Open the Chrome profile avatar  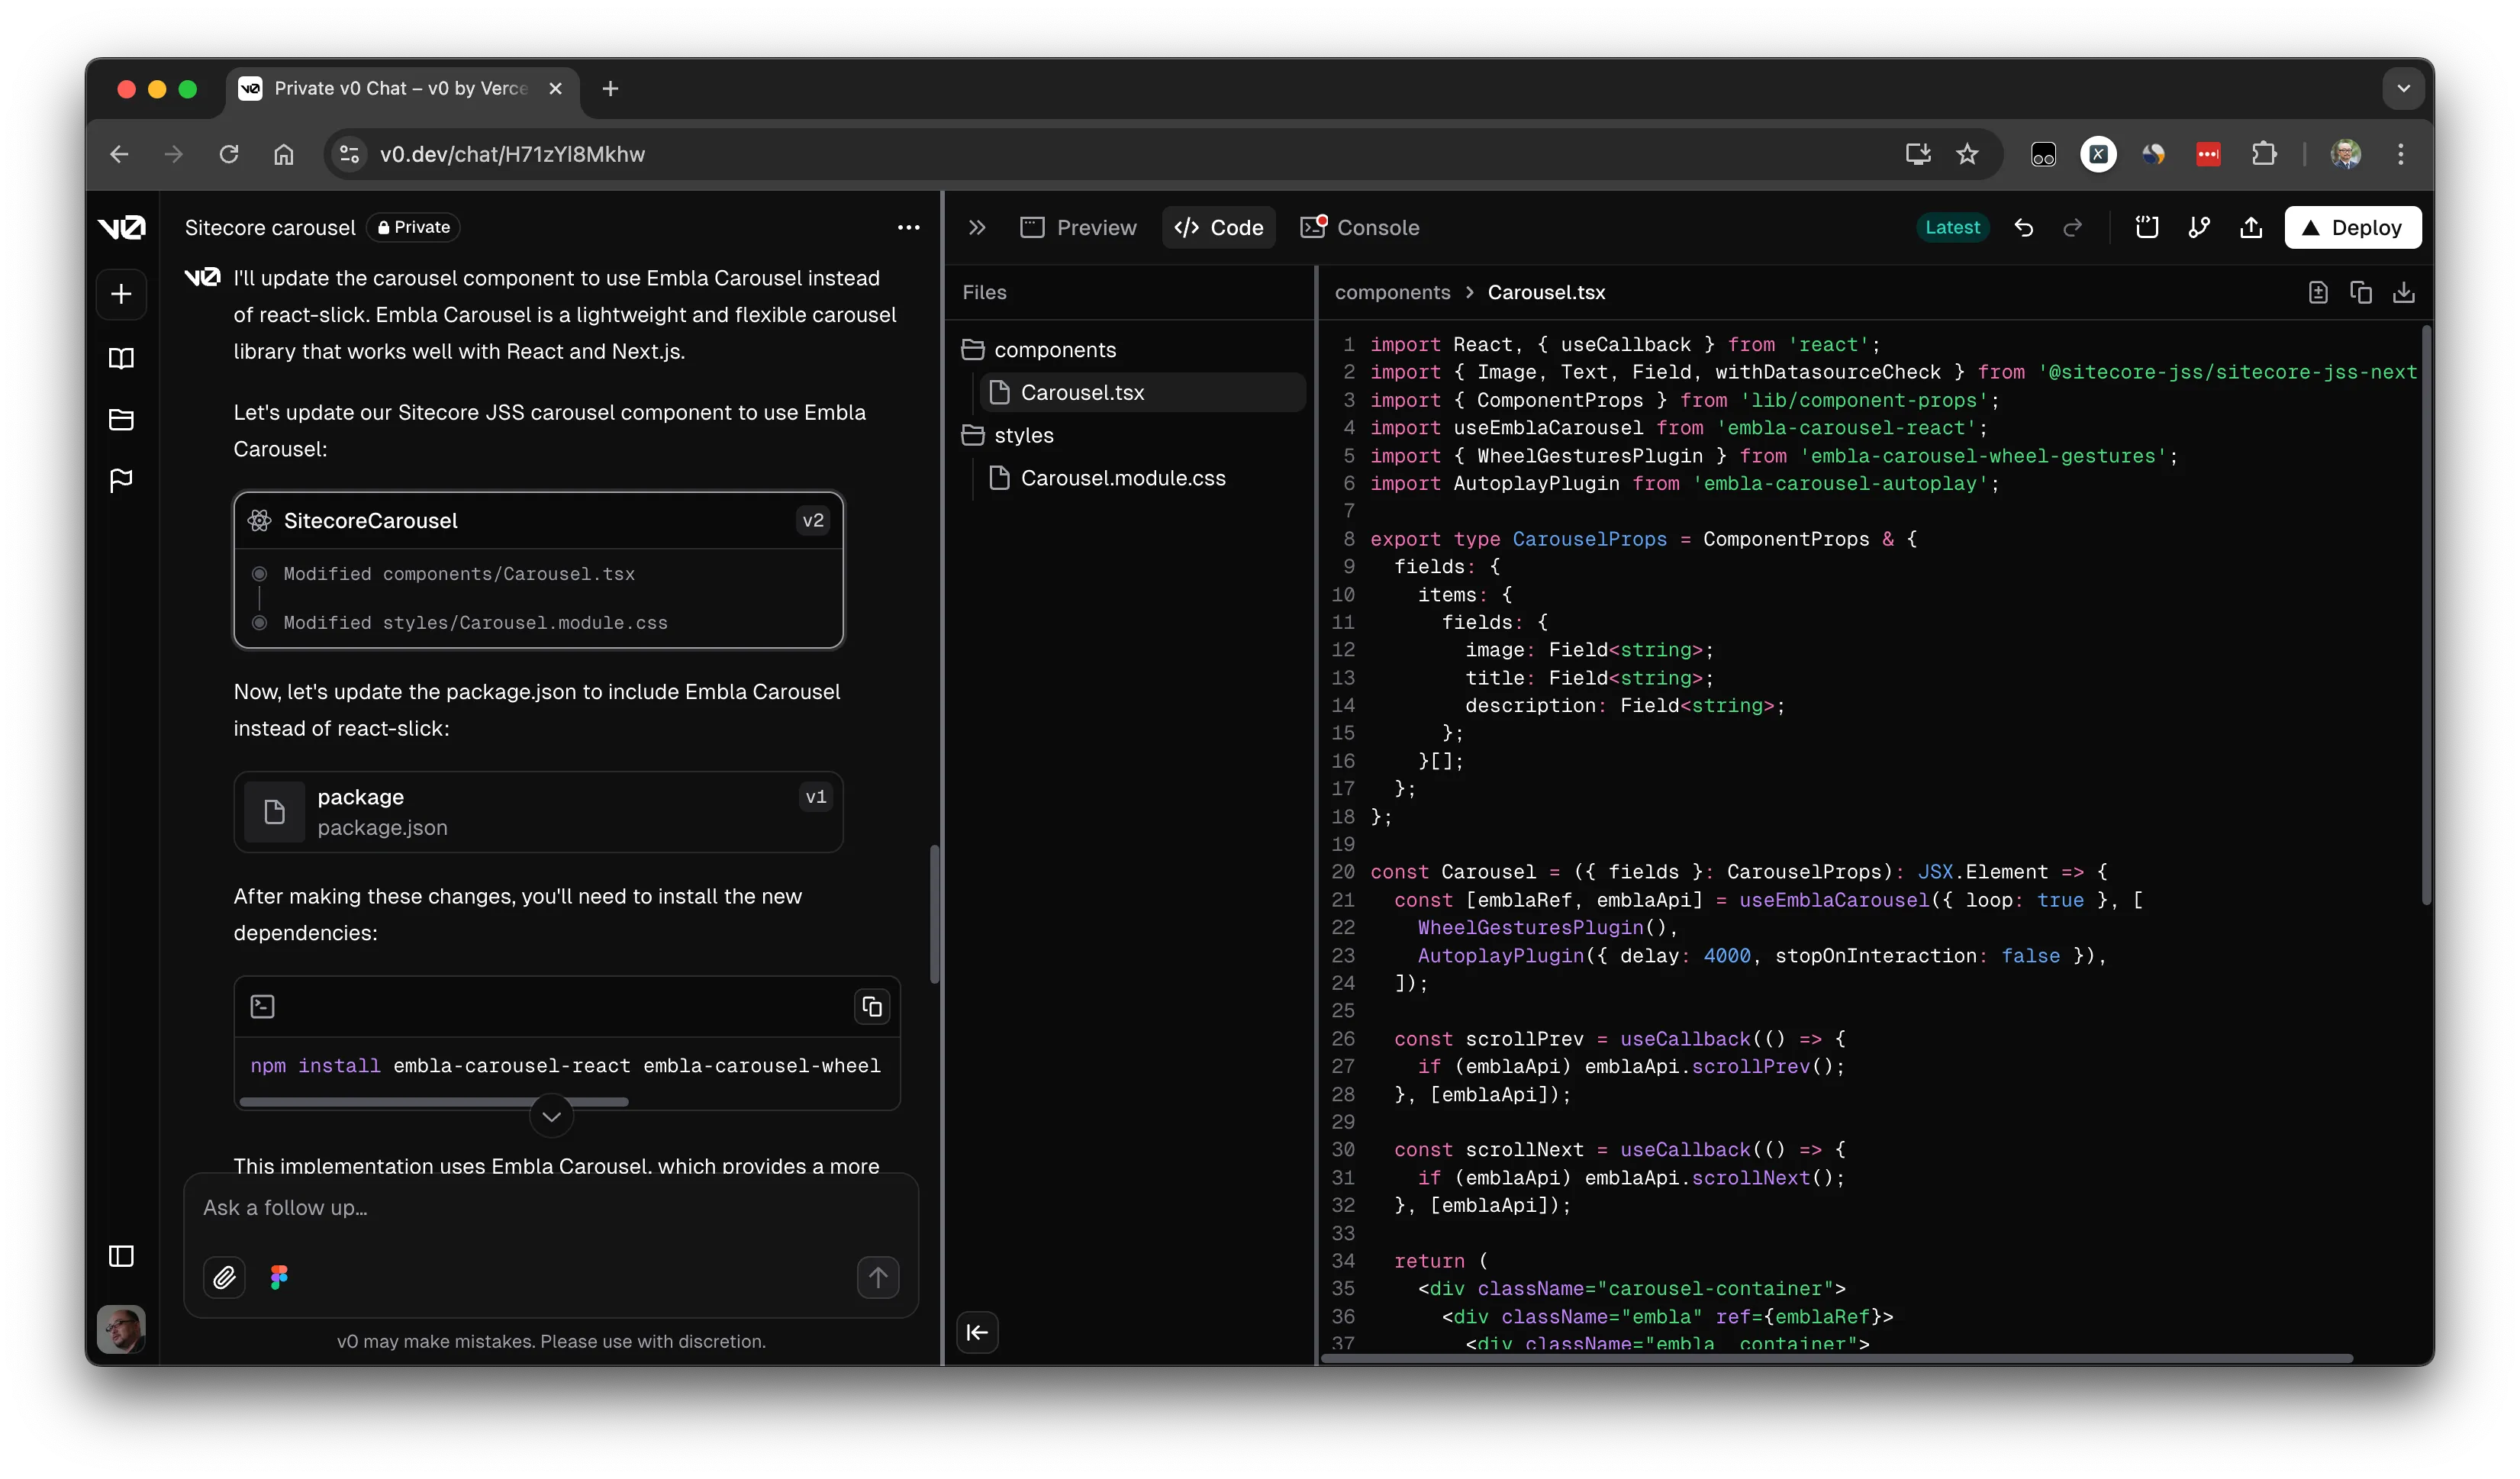point(2345,154)
